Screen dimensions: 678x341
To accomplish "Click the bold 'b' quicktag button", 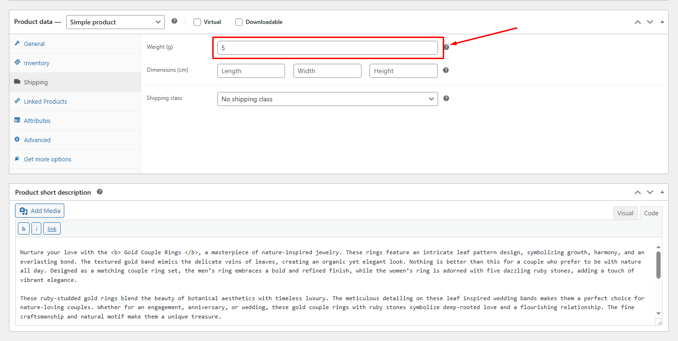I will click(x=23, y=228).
